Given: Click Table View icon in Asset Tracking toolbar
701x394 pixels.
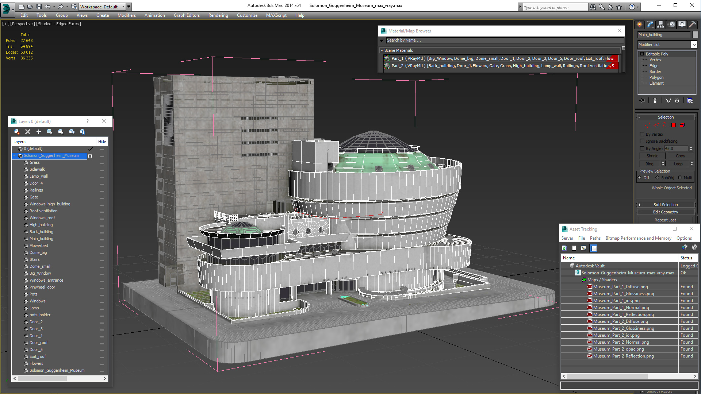Looking at the screenshot, I should (x=594, y=248).
